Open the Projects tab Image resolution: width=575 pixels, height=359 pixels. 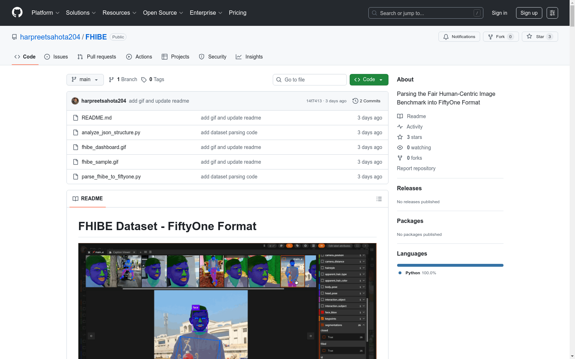(x=175, y=57)
